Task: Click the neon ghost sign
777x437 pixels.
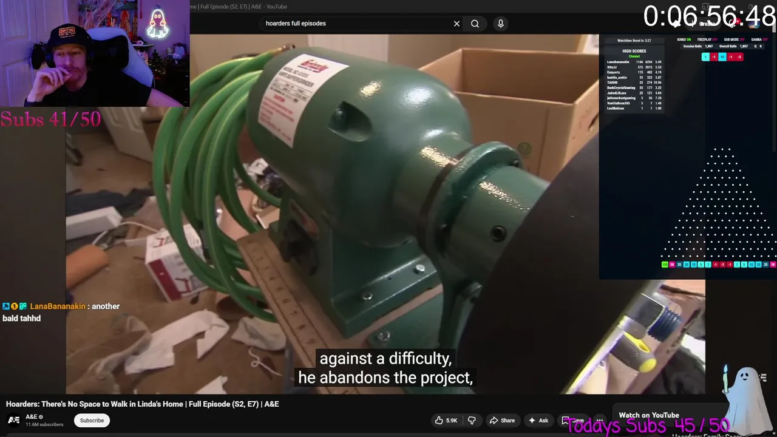Action: pos(157,23)
